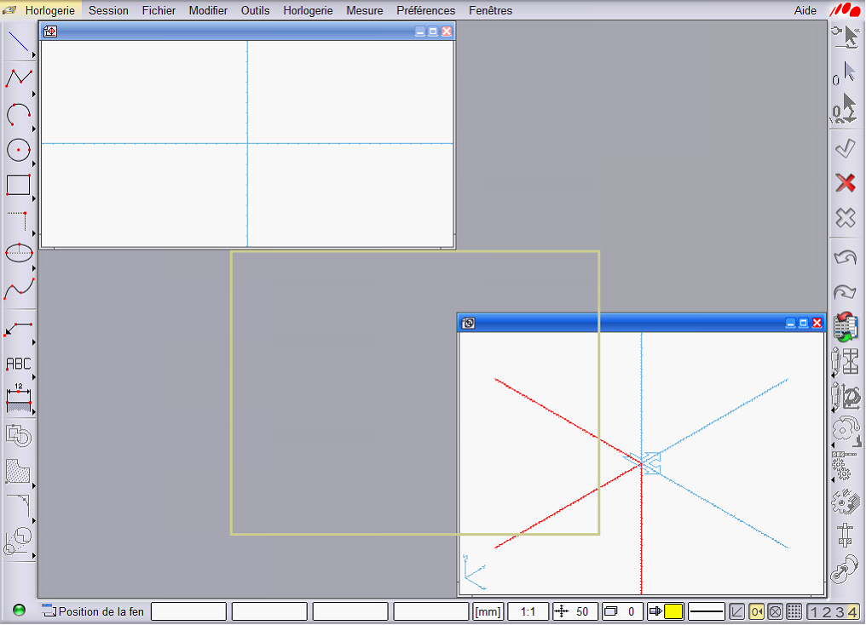Screen dimensions: 866x625
Task: Click the red X cancel icon
Action: click(x=845, y=182)
